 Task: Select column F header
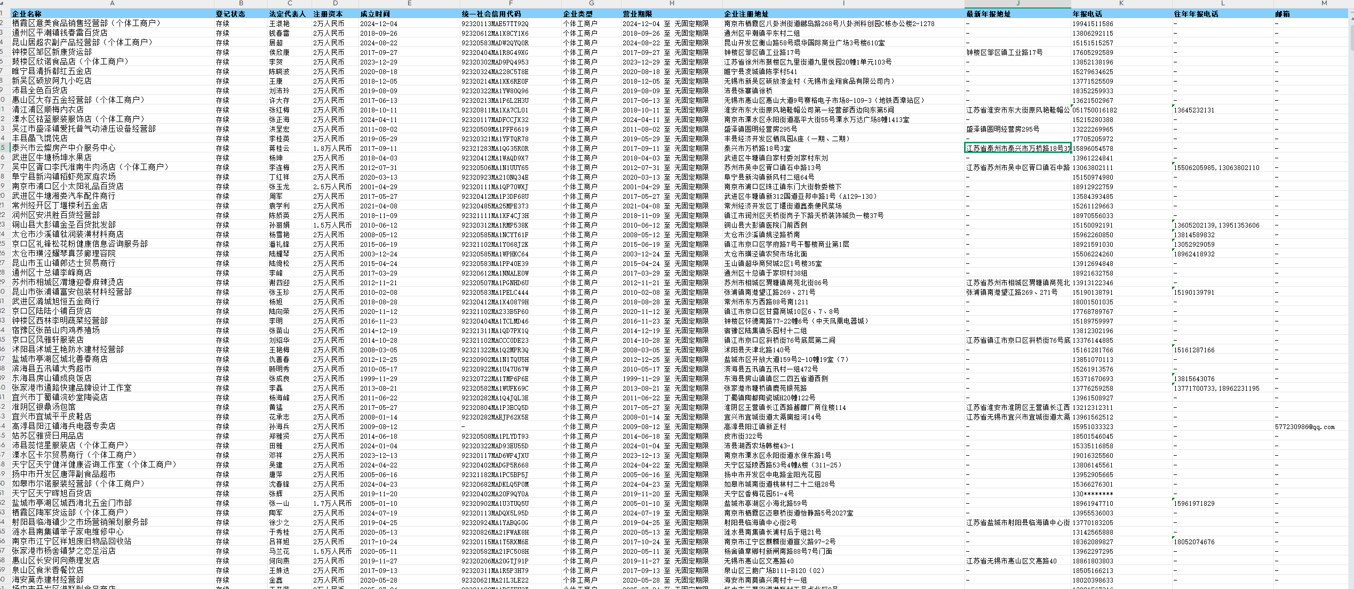[511, 3]
